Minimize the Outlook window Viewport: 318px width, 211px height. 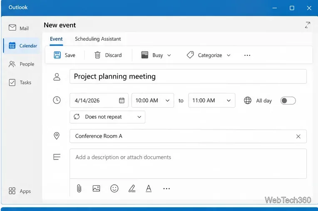(x=275, y=8)
